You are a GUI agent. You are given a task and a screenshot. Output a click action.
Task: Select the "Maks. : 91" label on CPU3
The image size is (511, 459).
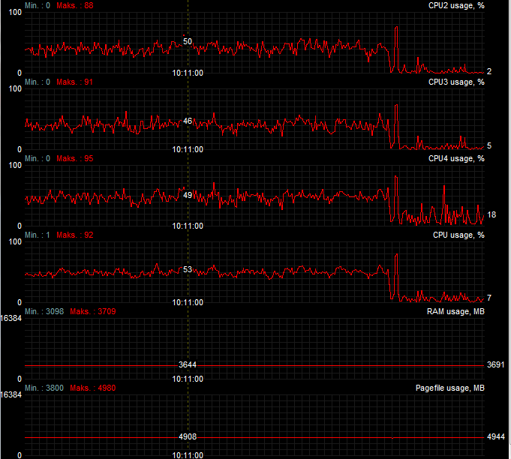[75, 82]
